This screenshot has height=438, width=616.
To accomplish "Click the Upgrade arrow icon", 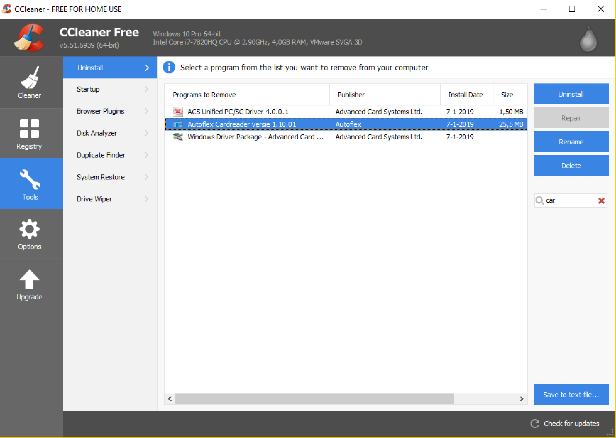I will point(30,280).
